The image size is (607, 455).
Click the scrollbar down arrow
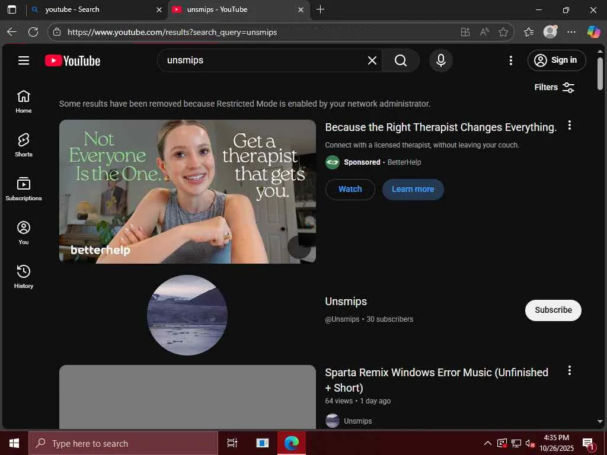pos(600,421)
